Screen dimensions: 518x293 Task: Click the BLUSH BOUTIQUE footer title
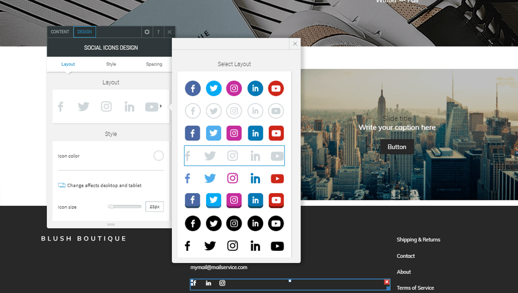84,239
